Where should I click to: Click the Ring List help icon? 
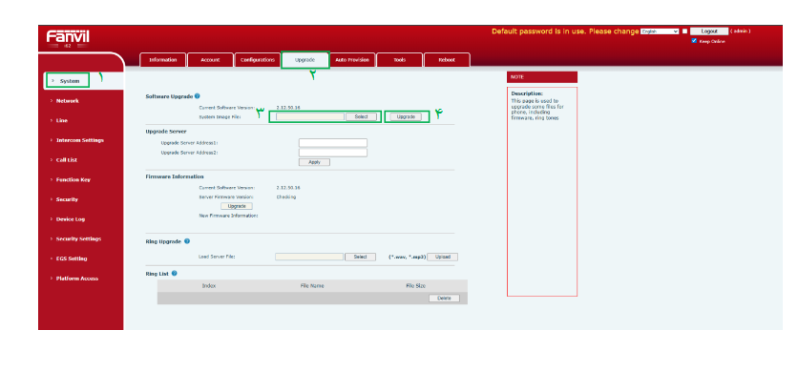174,273
